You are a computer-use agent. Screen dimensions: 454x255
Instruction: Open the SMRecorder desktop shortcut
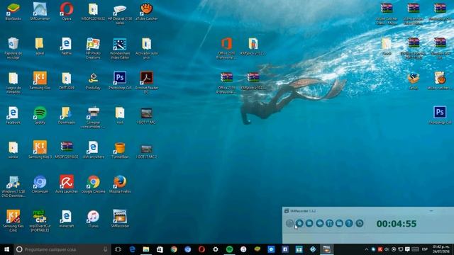pos(120,219)
